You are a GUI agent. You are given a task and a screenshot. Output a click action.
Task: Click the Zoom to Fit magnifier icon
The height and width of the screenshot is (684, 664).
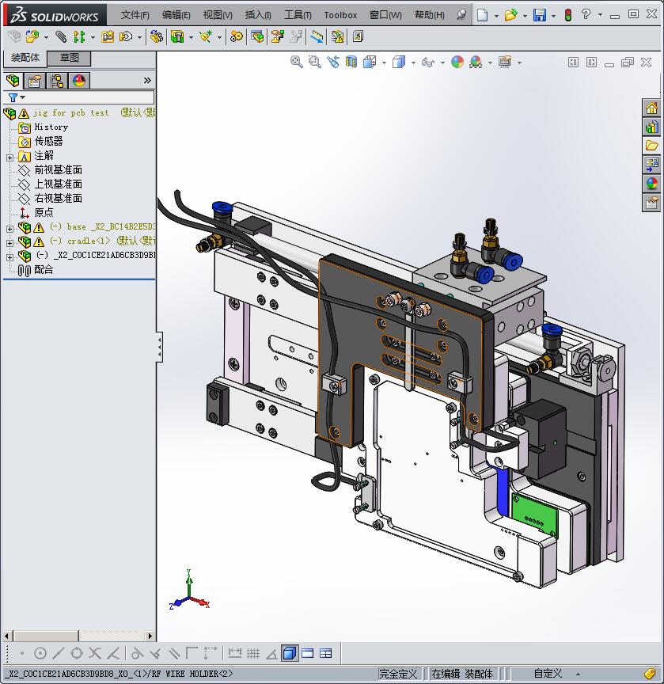[x=297, y=62]
